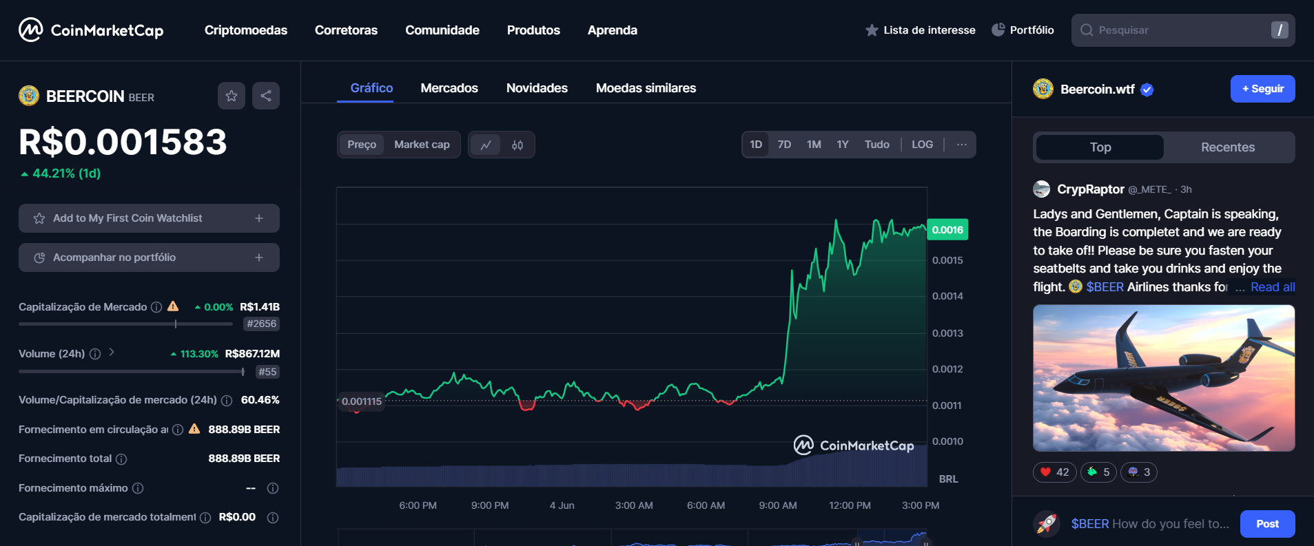1314x546 pixels.
Task: Open Portfólio link in header
Action: (x=1023, y=30)
